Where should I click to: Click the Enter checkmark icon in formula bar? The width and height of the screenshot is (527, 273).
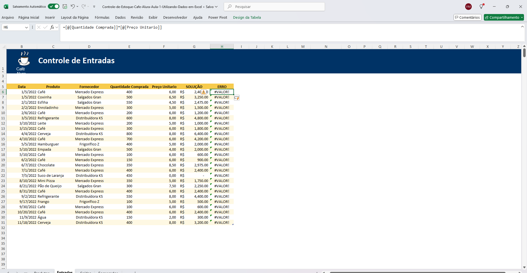[45, 27]
